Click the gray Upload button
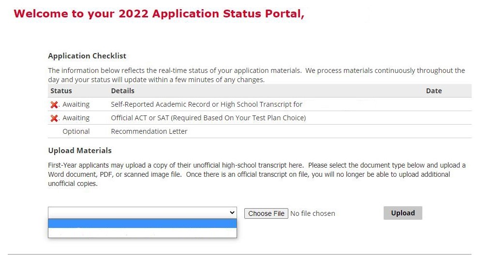 (x=402, y=213)
